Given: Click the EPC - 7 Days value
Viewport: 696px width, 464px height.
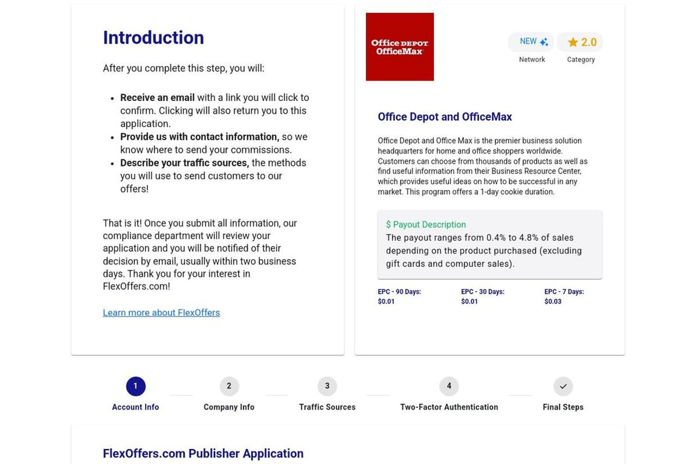Looking at the screenshot, I should pos(553,301).
